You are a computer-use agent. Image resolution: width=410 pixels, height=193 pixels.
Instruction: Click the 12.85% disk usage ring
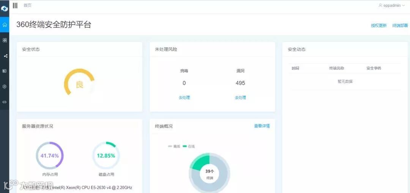pyautogui.click(x=106, y=156)
